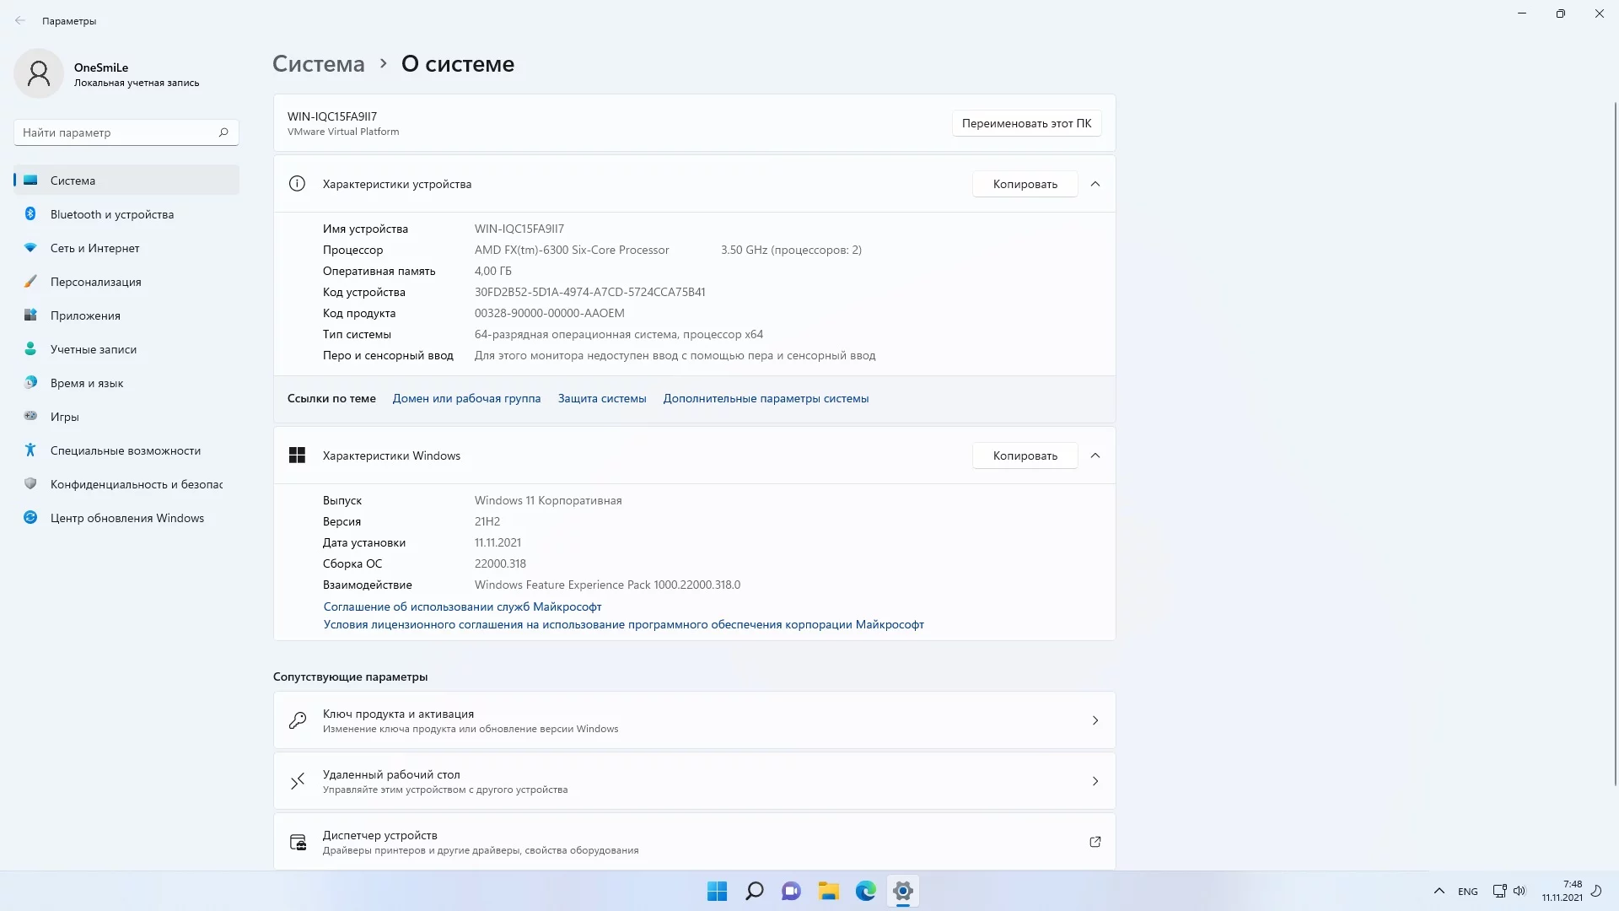This screenshot has height=911, width=1619.
Task: Click the OneSmiLe user avatar
Action: pyautogui.click(x=39, y=73)
